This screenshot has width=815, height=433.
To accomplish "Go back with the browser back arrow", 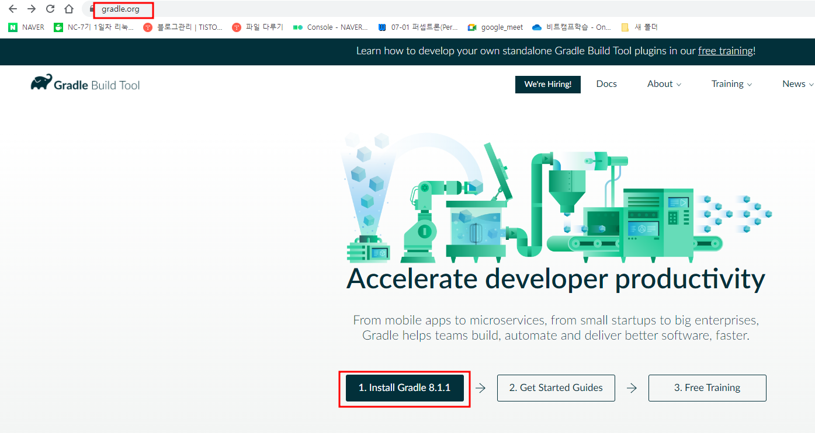I will tap(13, 9).
